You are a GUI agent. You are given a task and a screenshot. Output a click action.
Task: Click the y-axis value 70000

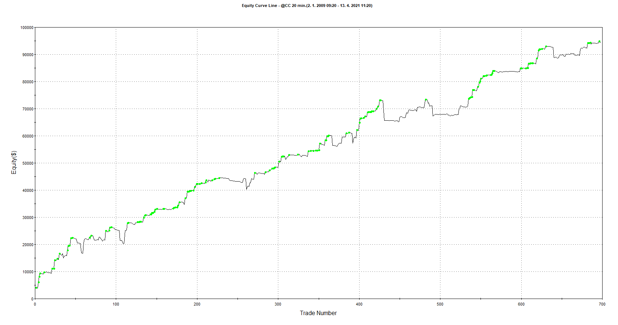28,109
